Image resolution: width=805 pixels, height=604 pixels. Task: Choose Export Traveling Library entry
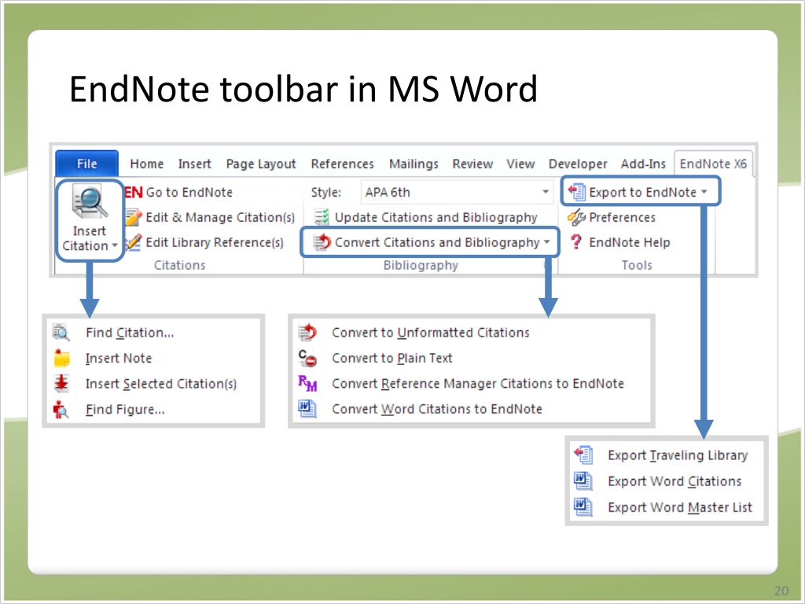tap(678, 455)
